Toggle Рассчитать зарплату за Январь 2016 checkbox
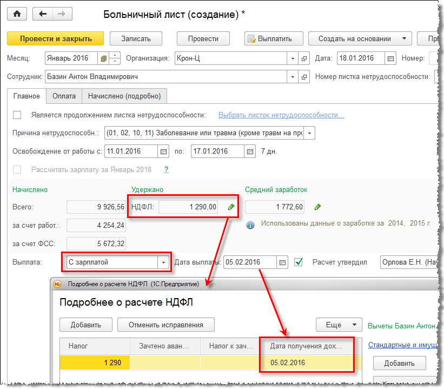Screen dimensions: 444x389 [17, 169]
